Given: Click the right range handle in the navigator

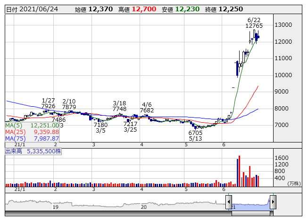Looking at the screenshot, I should coord(273,202).
